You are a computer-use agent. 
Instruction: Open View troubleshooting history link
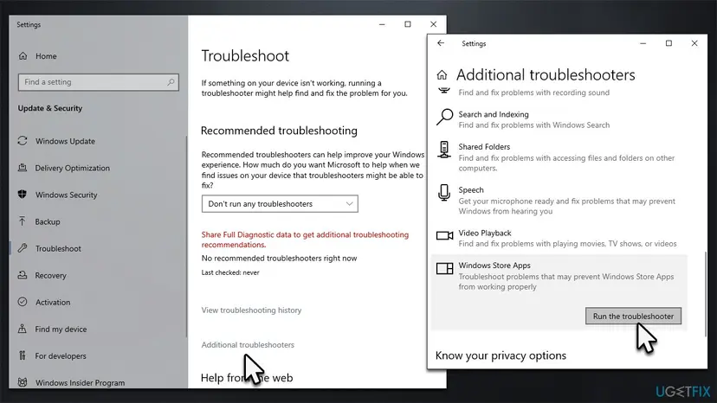[251, 310]
